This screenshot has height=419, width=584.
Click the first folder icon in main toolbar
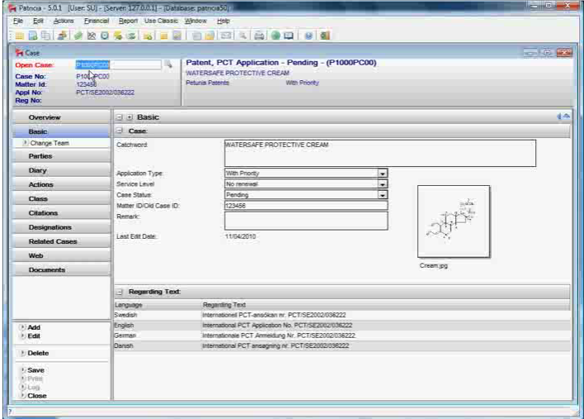(20, 36)
